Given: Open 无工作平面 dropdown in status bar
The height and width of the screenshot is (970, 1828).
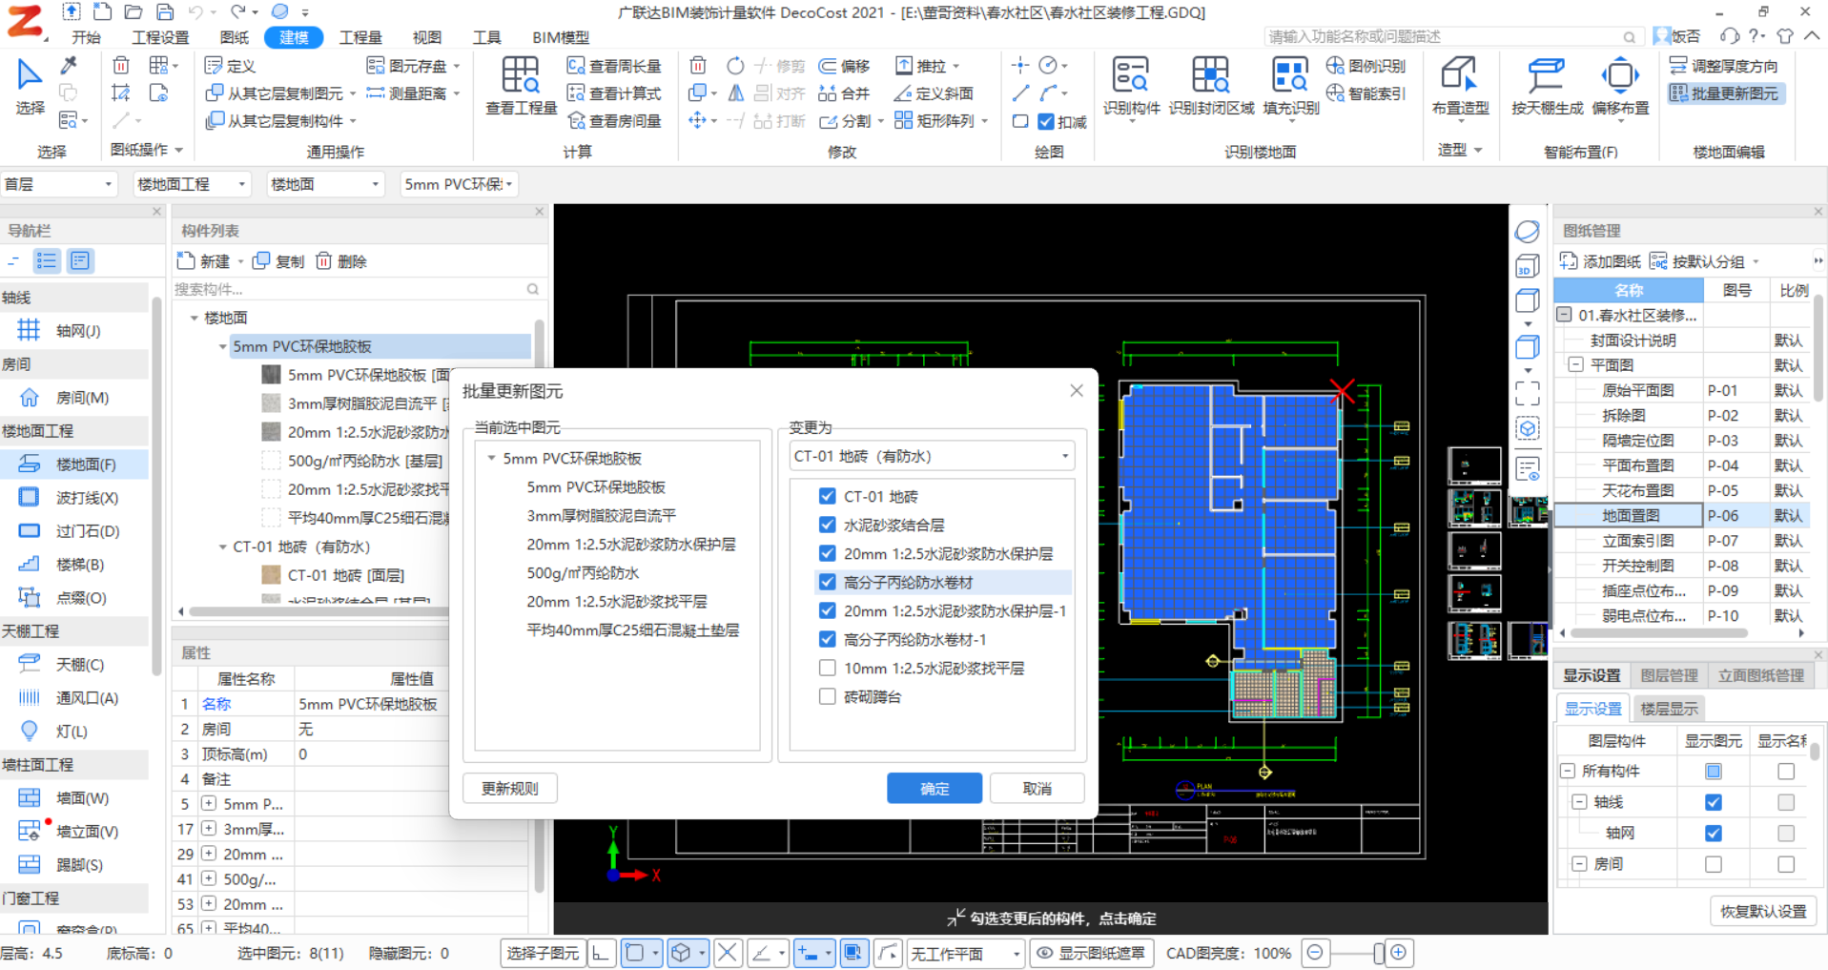Looking at the screenshot, I should pos(965,953).
